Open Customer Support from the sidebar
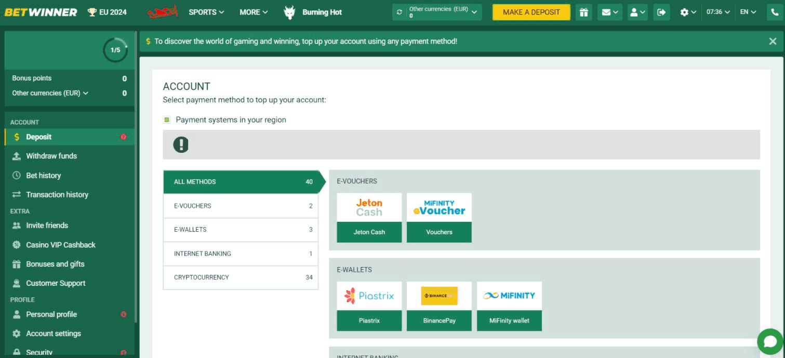This screenshot has width=785, height=358. [56, 283]
